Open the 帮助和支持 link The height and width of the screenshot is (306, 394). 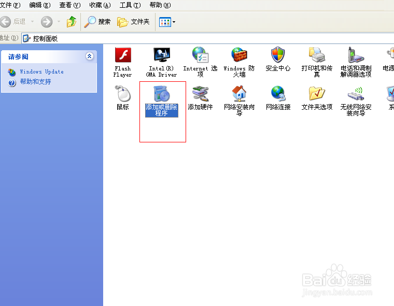35,82
